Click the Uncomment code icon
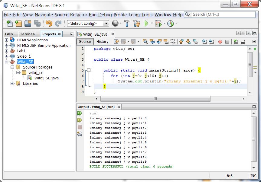This screenshot has width=261, height=182. pos(243,42)
